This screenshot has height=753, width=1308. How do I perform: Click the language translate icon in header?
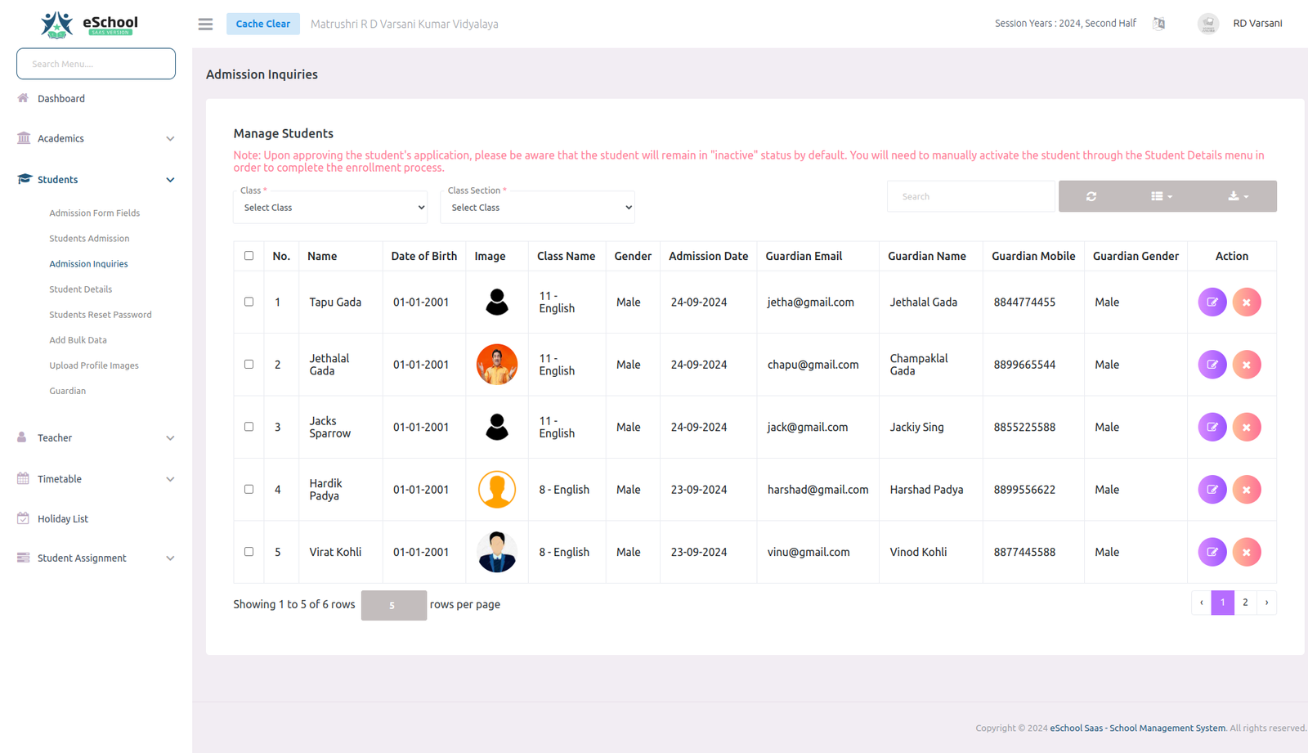point(1158,24)
